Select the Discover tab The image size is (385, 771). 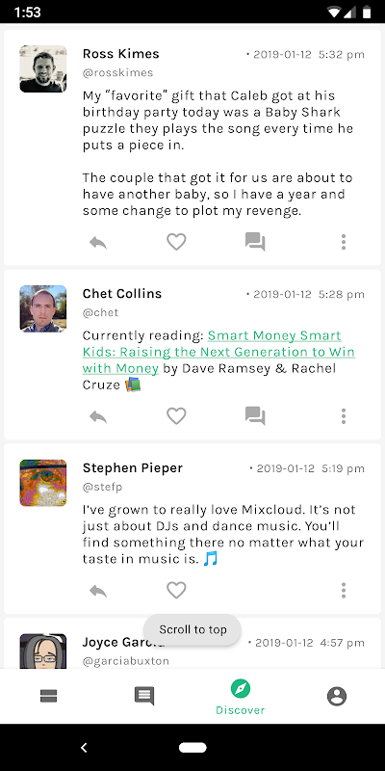(240, 697)
